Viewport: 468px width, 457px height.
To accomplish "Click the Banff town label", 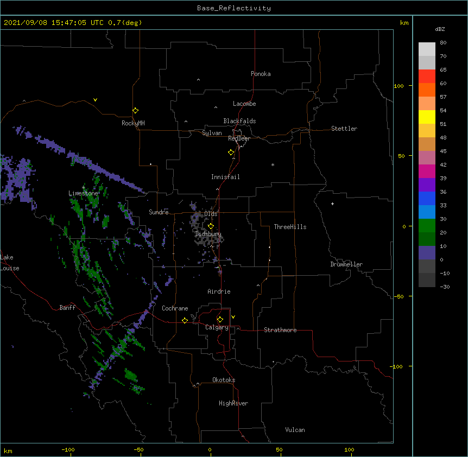I will (x=67, y=308).
